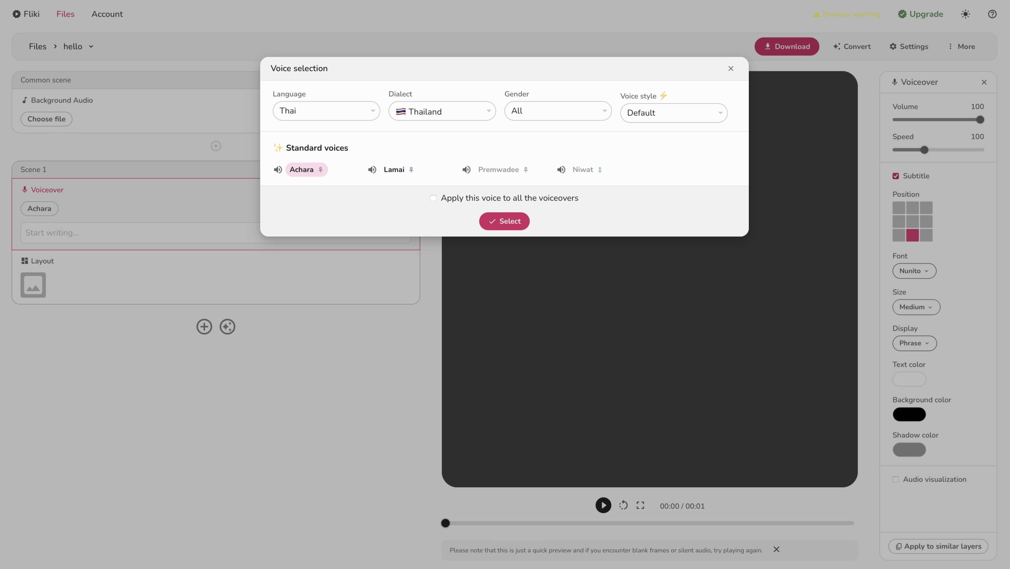This screenshot has height=569, width=1010.
Task: Click the restart preview icon
Action: (x=623, y=505)
